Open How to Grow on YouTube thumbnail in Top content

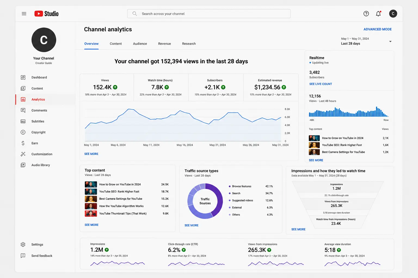[x=91, y=184]
